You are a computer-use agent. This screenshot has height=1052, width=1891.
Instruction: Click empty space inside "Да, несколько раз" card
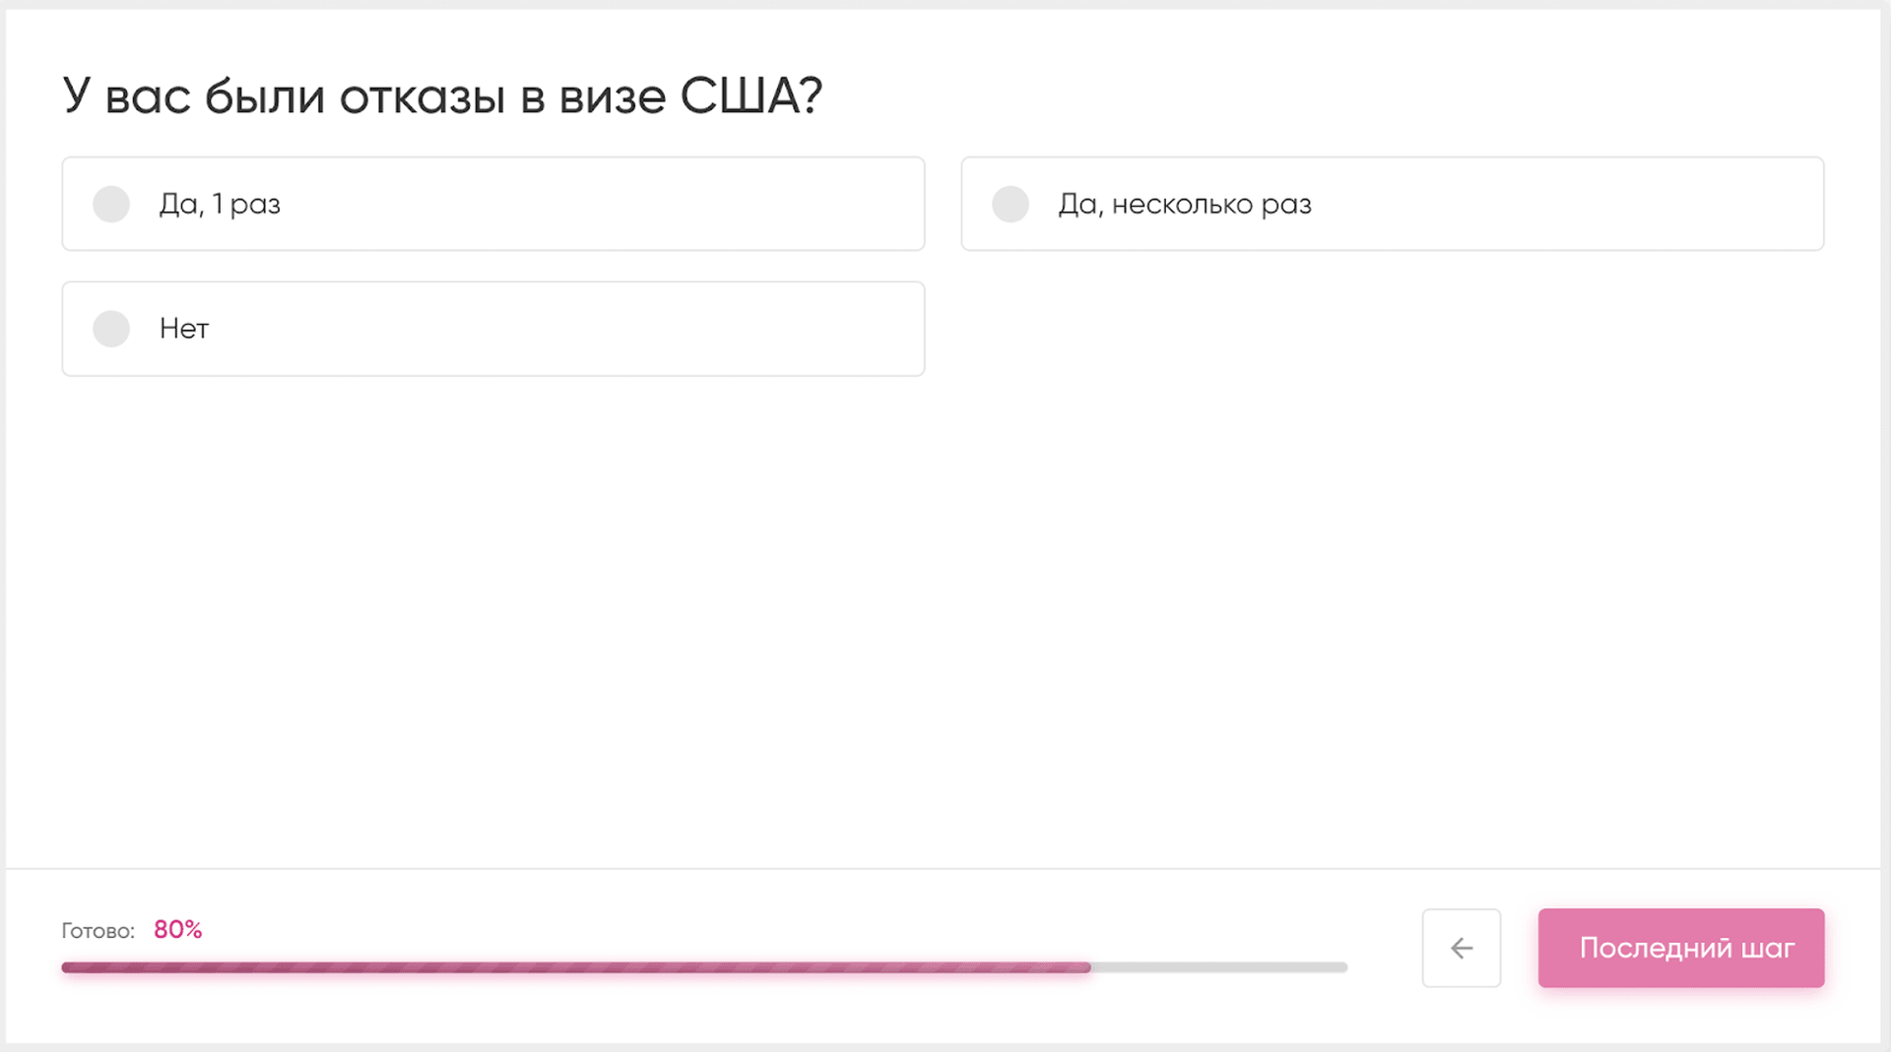[1576, 204]
